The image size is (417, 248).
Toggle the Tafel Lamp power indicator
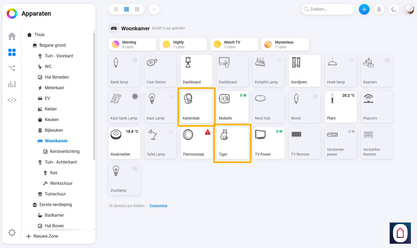click(x=171, y=132)
